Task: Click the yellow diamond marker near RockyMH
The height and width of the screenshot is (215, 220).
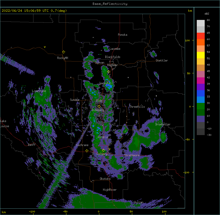Action: click(x=64, y=52)
